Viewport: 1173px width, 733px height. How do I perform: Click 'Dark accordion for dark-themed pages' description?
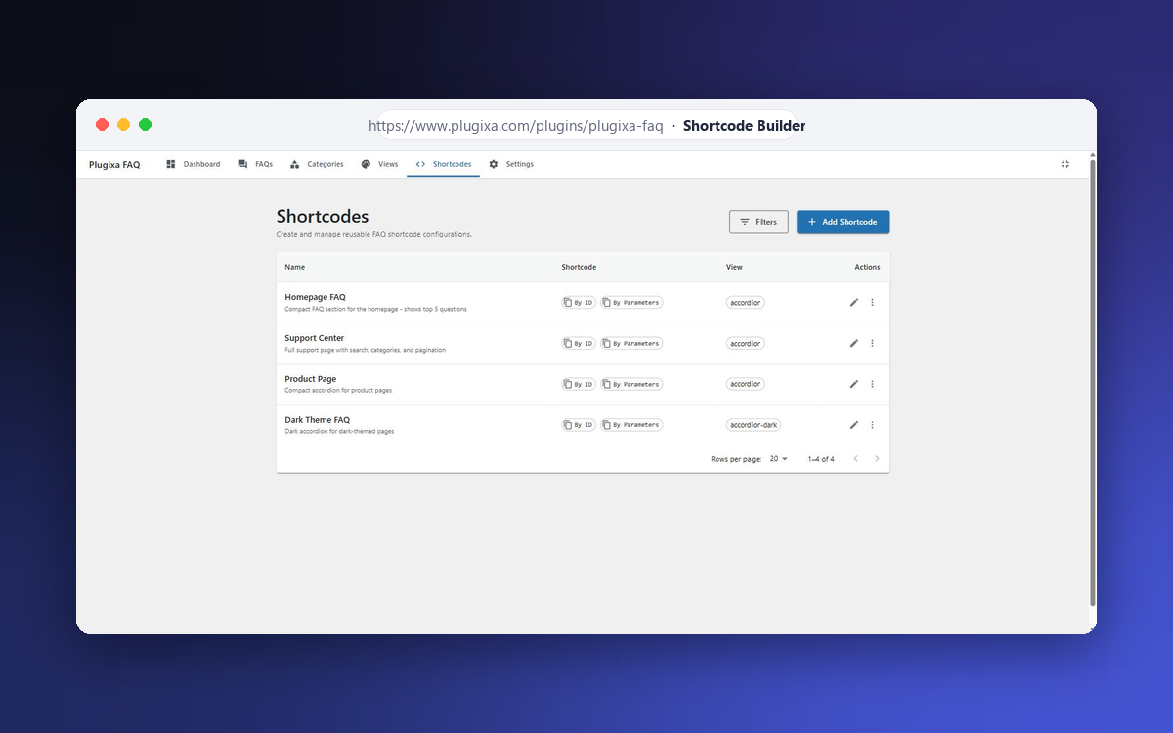click(x=339, y=431)
